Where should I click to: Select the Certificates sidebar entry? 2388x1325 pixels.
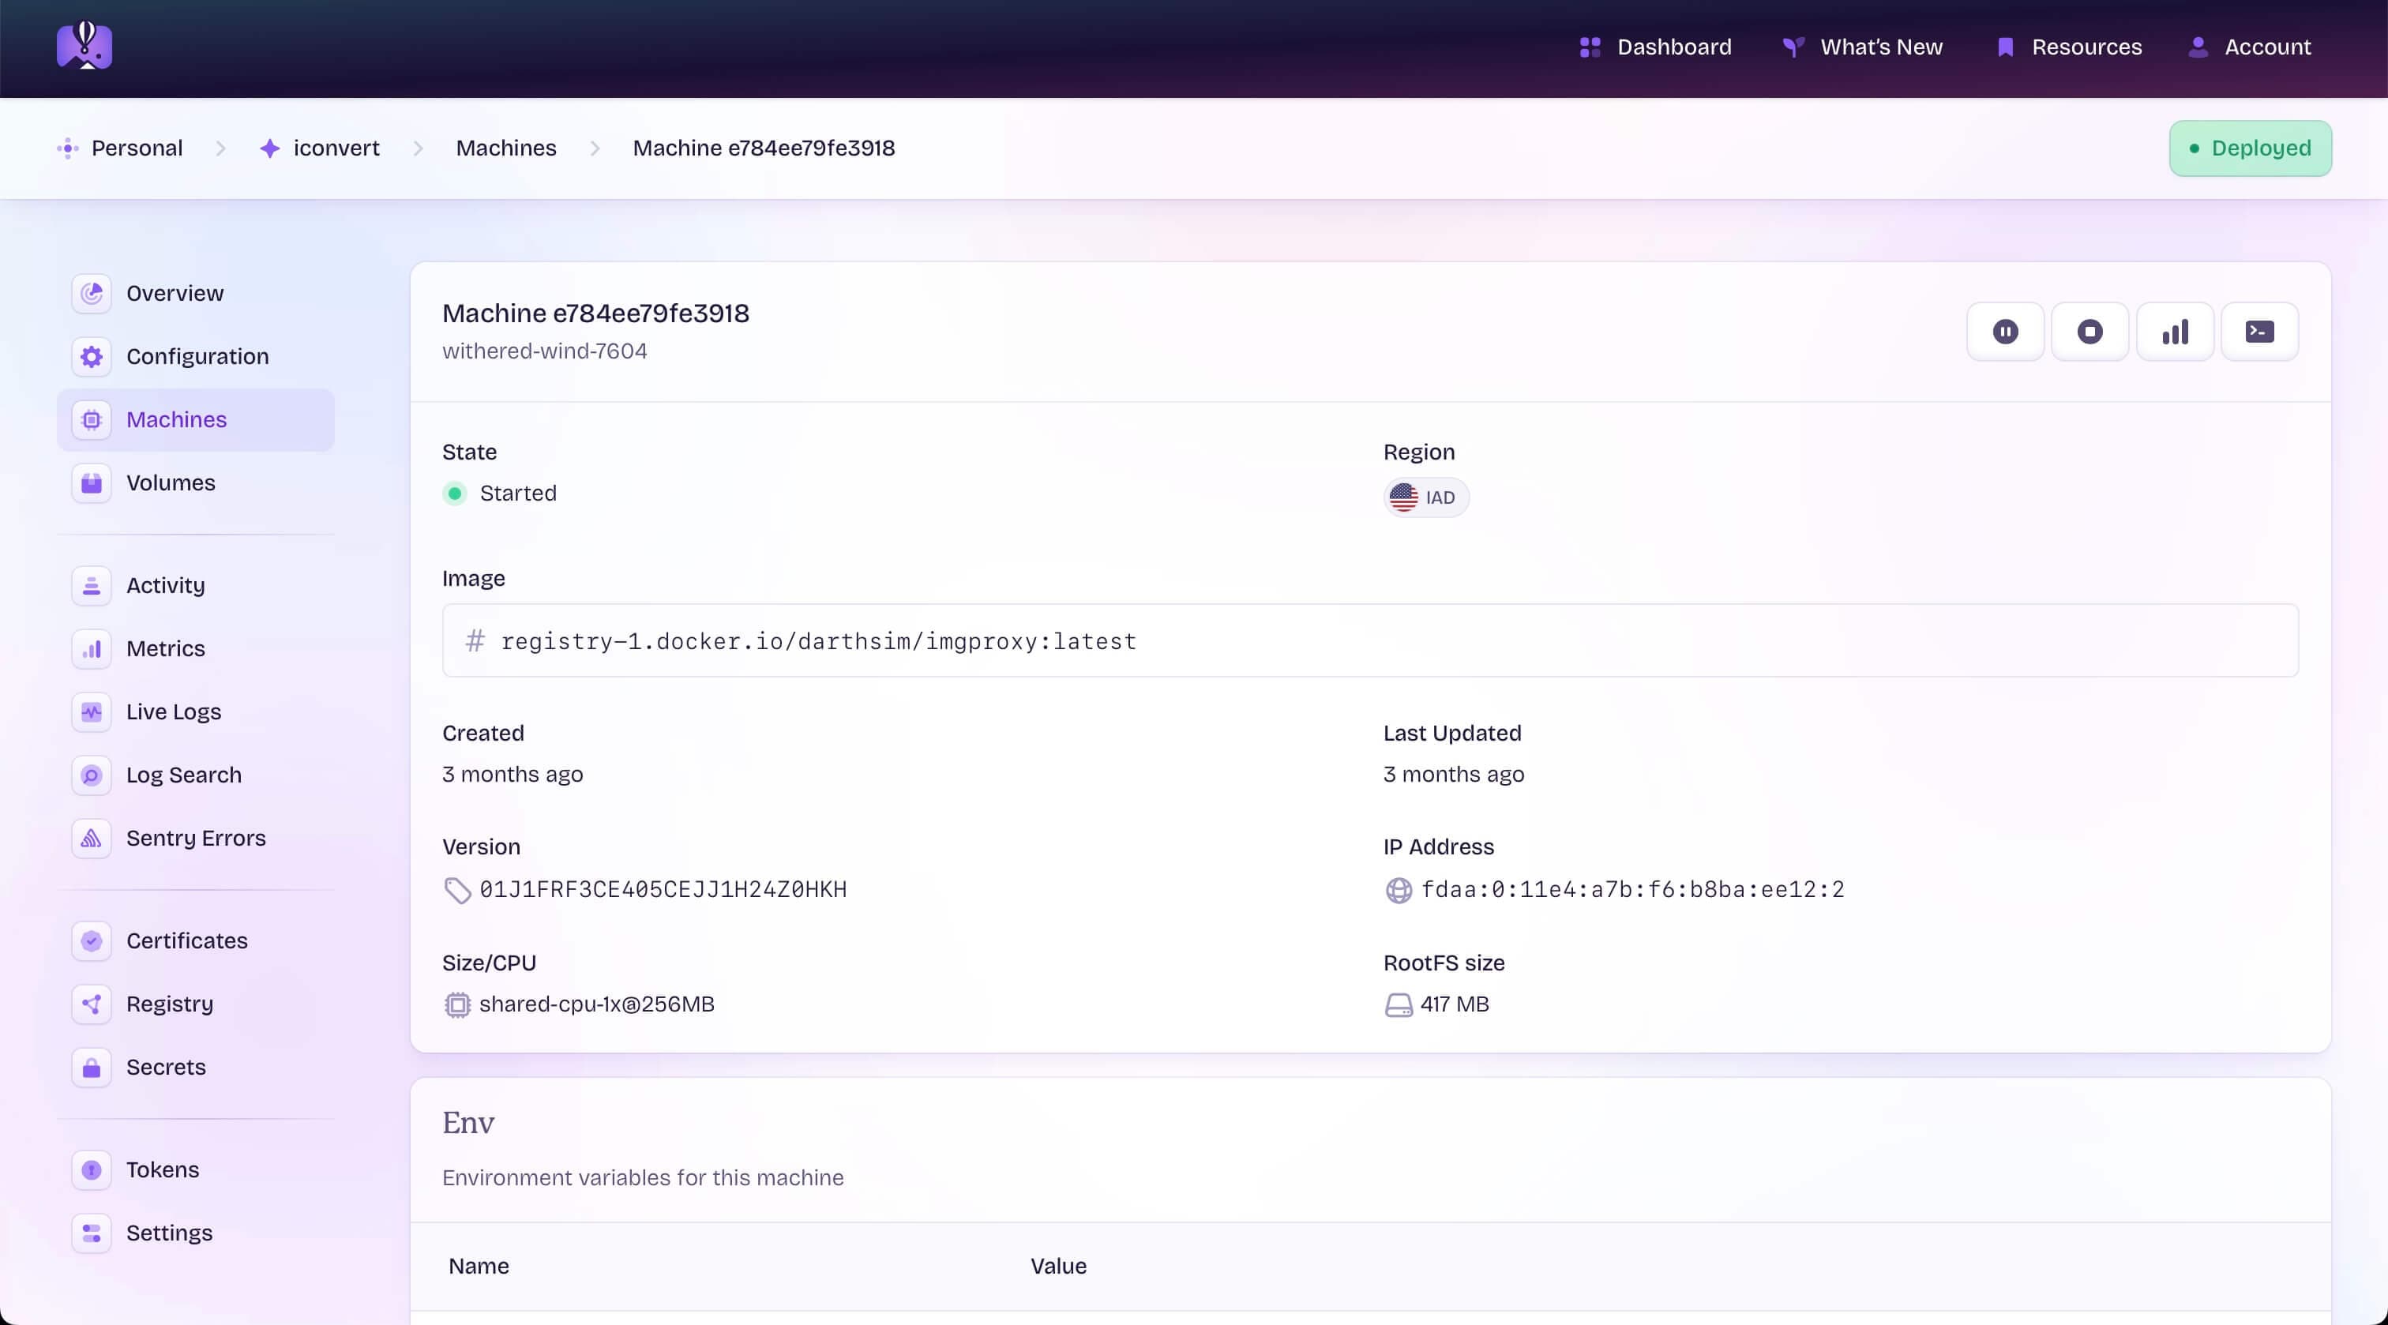pos(186,940)
